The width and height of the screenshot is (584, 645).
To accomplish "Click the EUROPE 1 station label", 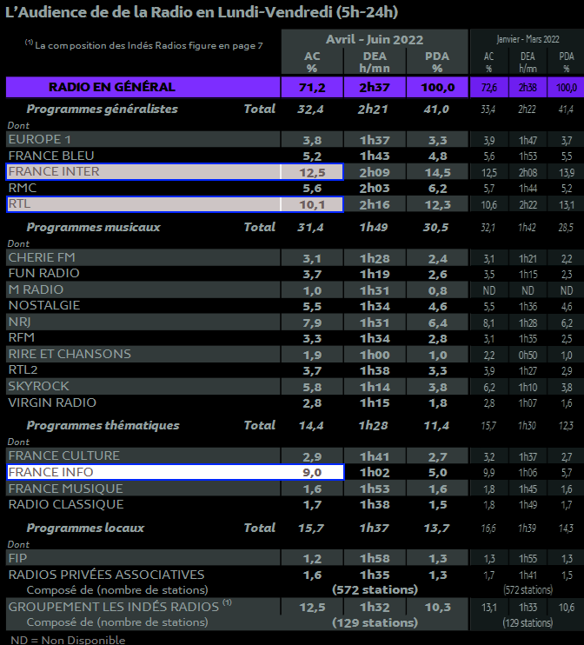I will [x=40, y=139].
